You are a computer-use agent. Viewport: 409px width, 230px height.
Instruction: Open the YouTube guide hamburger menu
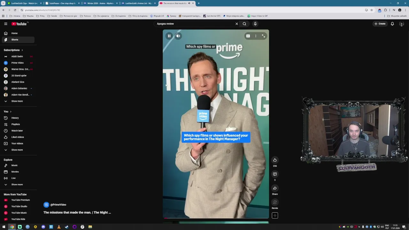tap(5, 24)
